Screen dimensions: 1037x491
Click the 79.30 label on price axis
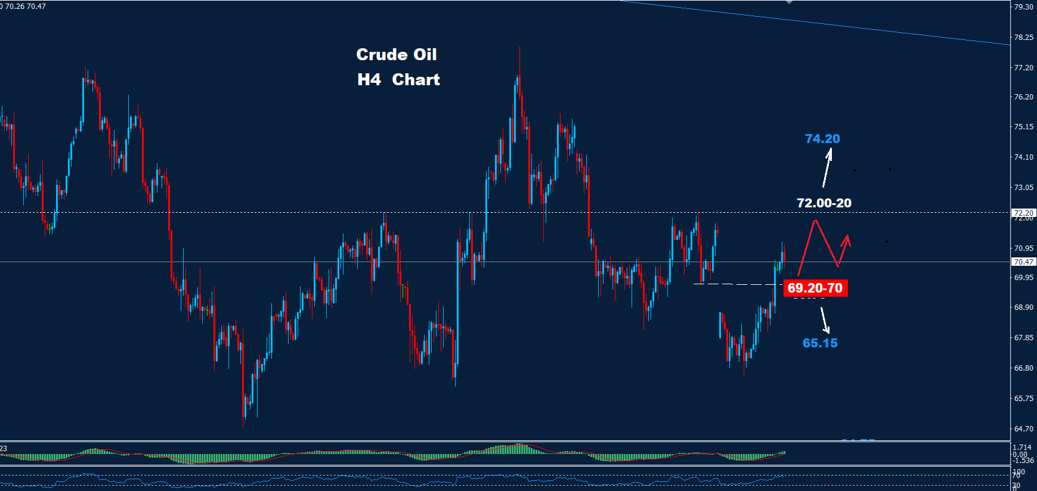[1023, 7]
